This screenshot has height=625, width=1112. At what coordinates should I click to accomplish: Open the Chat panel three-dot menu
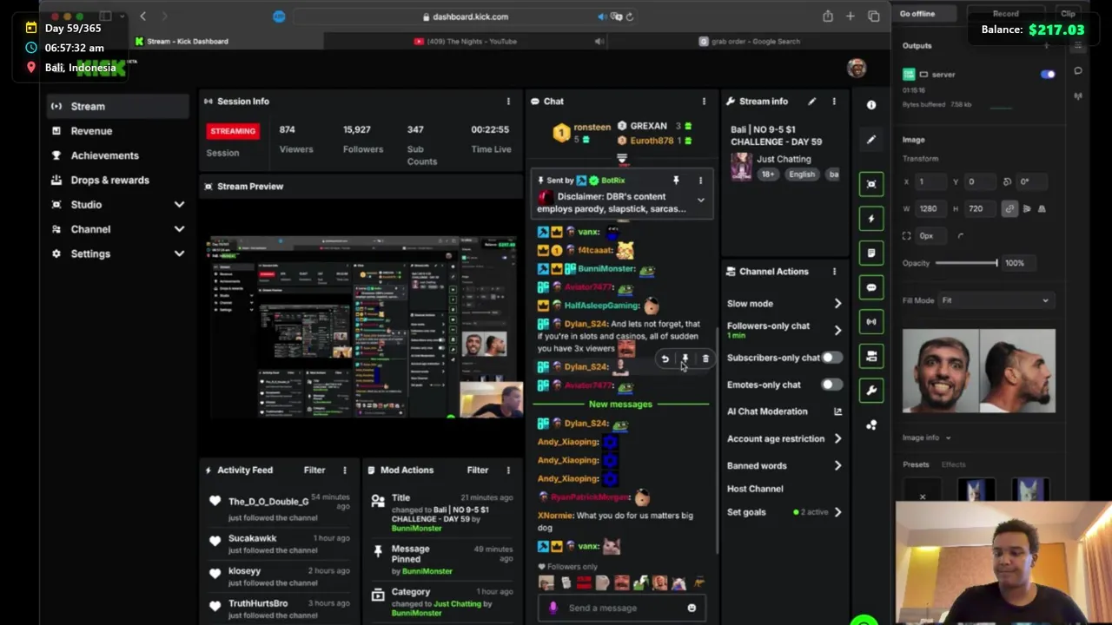tap(704, 102)
